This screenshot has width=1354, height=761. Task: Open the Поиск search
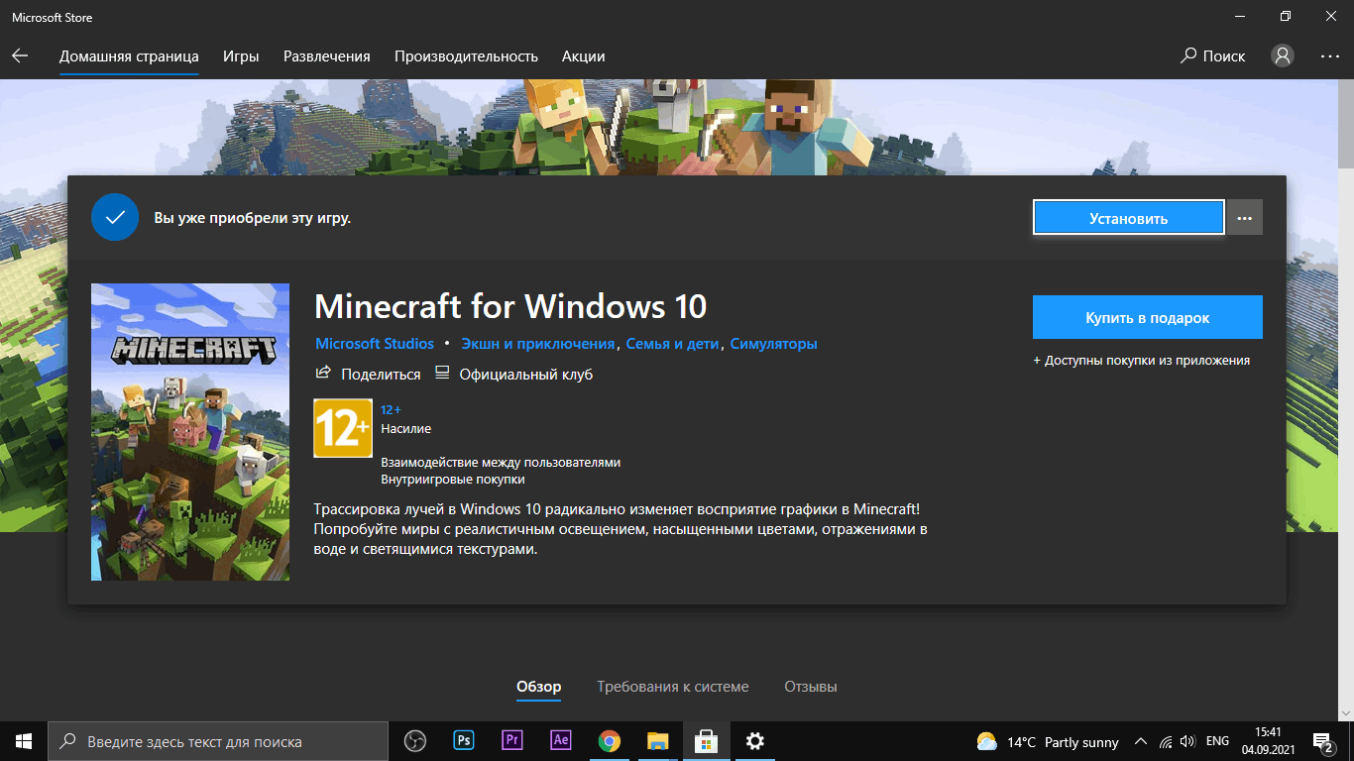pyautogui.click(x=1212, y=55)
